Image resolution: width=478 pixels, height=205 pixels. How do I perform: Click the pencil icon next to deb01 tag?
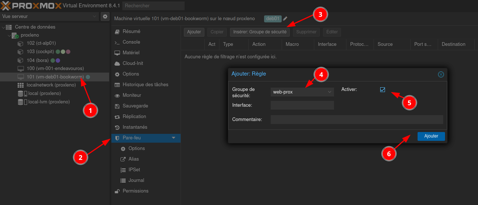(285, 19)
